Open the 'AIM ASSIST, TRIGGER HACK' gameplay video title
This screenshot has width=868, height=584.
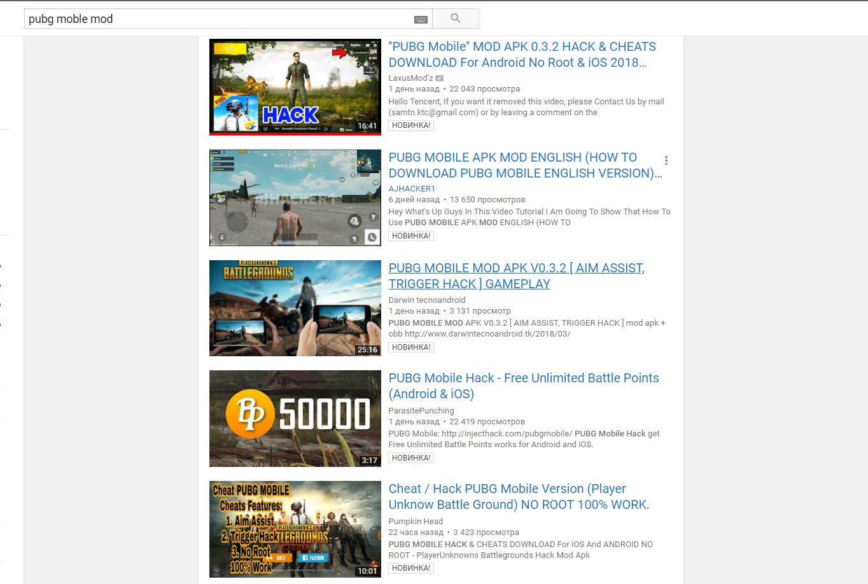click(516, 276)
